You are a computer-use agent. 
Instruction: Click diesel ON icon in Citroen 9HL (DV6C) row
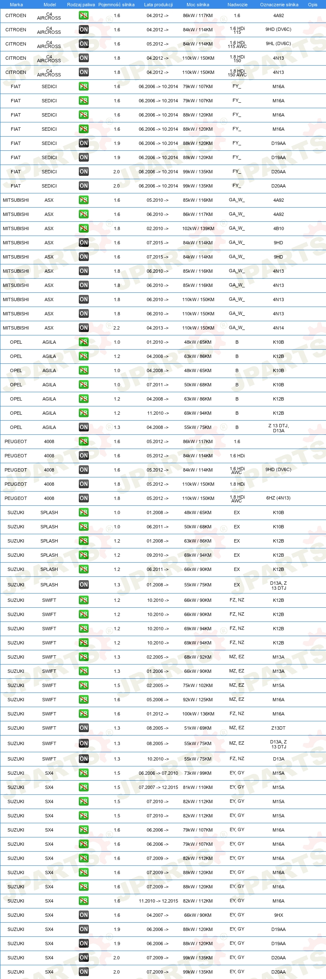(x=84, y=44)
